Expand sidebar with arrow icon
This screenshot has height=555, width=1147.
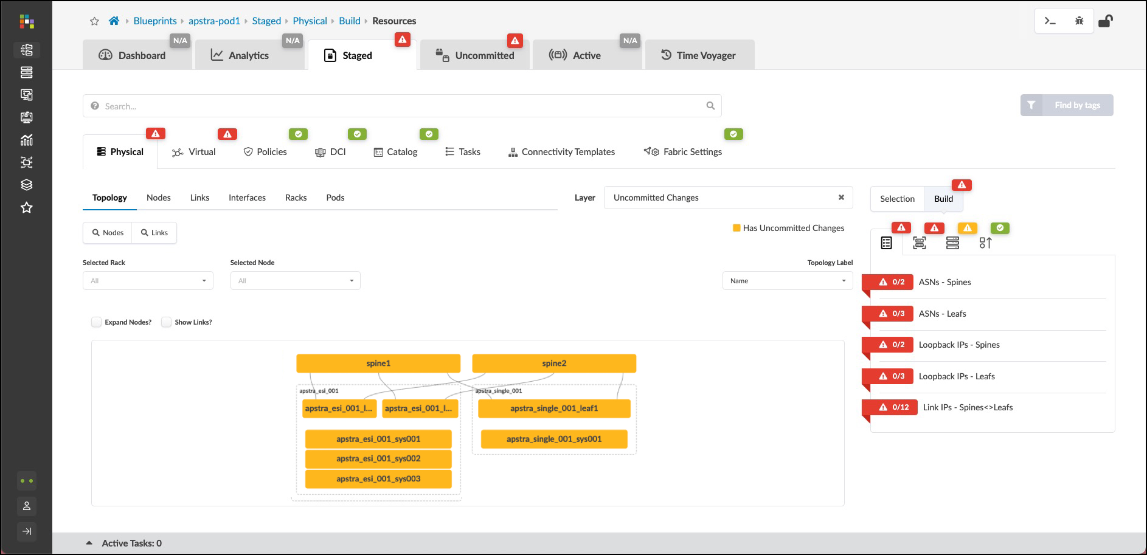(27, 531)
